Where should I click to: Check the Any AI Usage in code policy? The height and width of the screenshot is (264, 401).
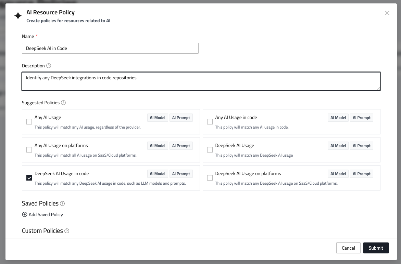click(x=210, y=122)
